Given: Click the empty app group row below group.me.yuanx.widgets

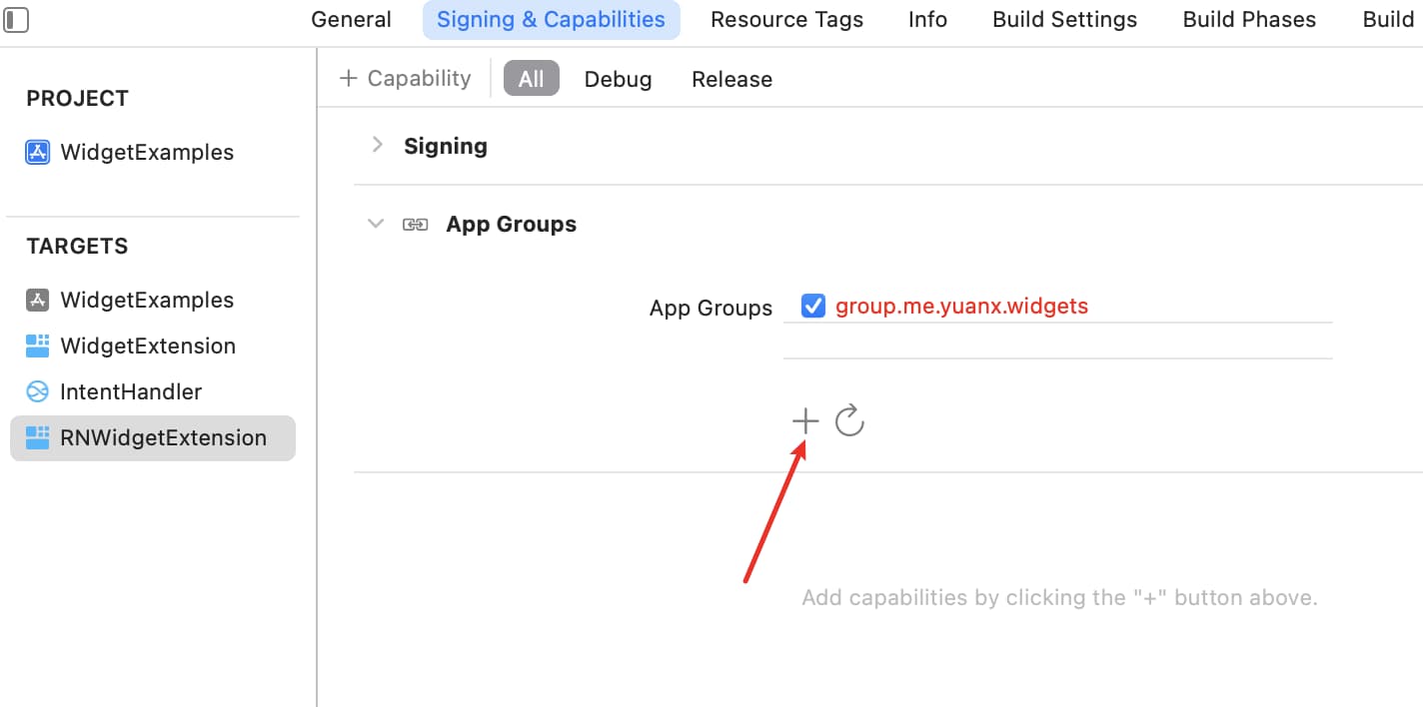Looking at the screenshot, I should click(x=1058, y=342).
